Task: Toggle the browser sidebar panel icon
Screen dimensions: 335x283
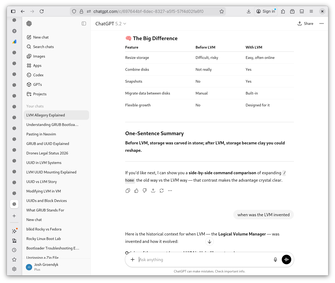Action: 13,11
